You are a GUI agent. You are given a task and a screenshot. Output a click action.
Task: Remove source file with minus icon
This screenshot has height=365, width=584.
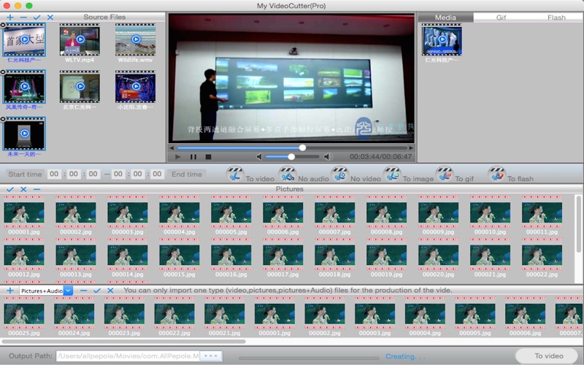tap(23, 17)
